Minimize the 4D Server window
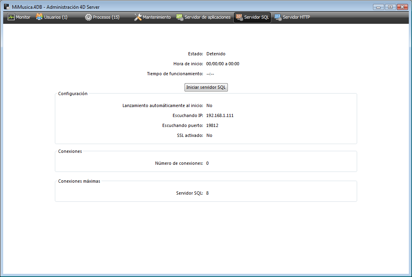 pyautogui.click(x=378, y=7)
